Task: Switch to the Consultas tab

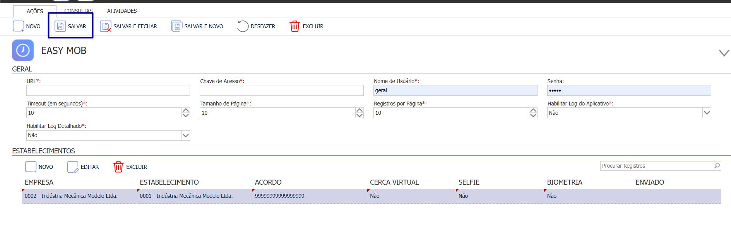Action: 79,11
